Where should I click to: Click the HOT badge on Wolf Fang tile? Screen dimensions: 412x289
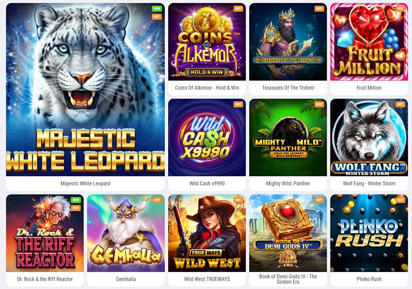pos(400,104)
